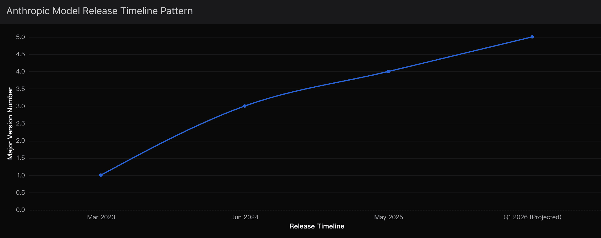The width and height of the screenshot is (601, 238).
Task: Click the 5.0 y-axis tick label
Action: 20,37
